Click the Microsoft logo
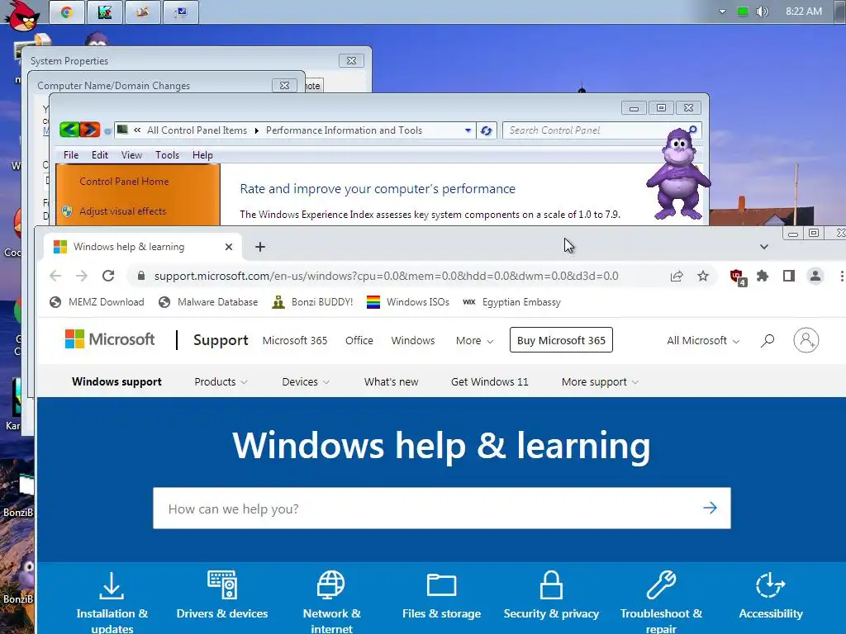The width and height of the screenshot is (846, 634). 110,339
